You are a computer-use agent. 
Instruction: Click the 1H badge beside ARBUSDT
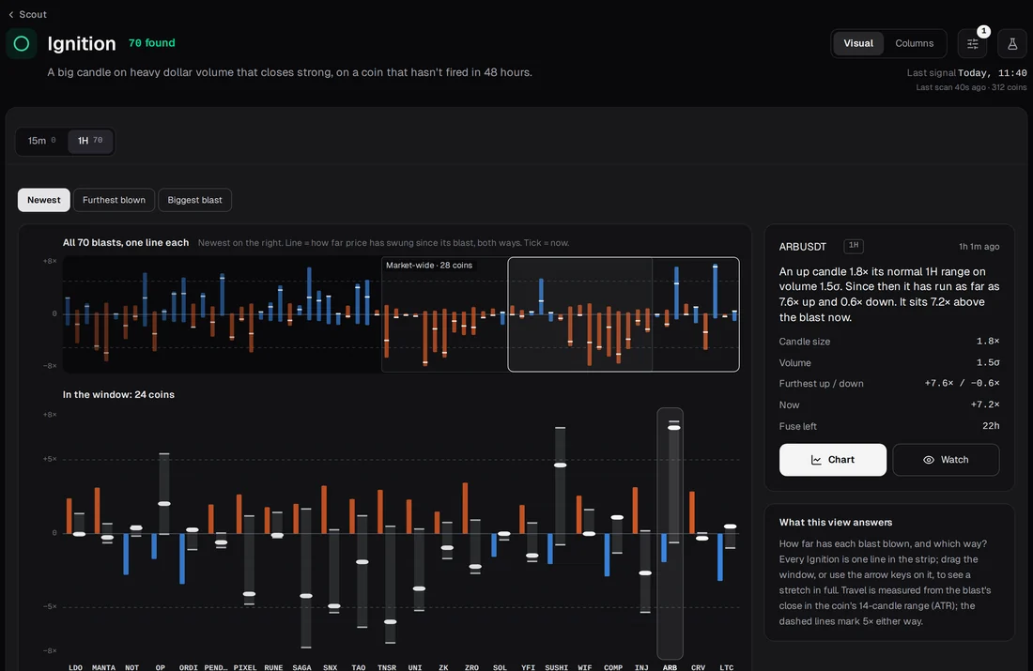854,246
